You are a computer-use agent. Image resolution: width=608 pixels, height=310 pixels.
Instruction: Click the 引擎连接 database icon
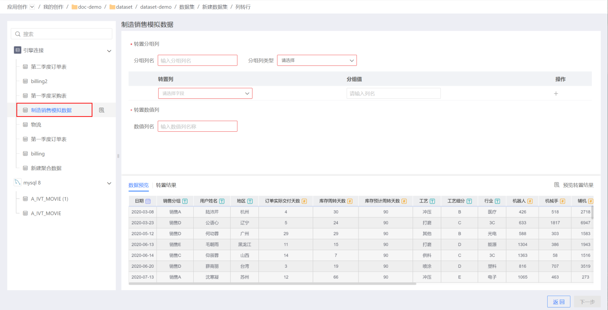coord(17,50)
